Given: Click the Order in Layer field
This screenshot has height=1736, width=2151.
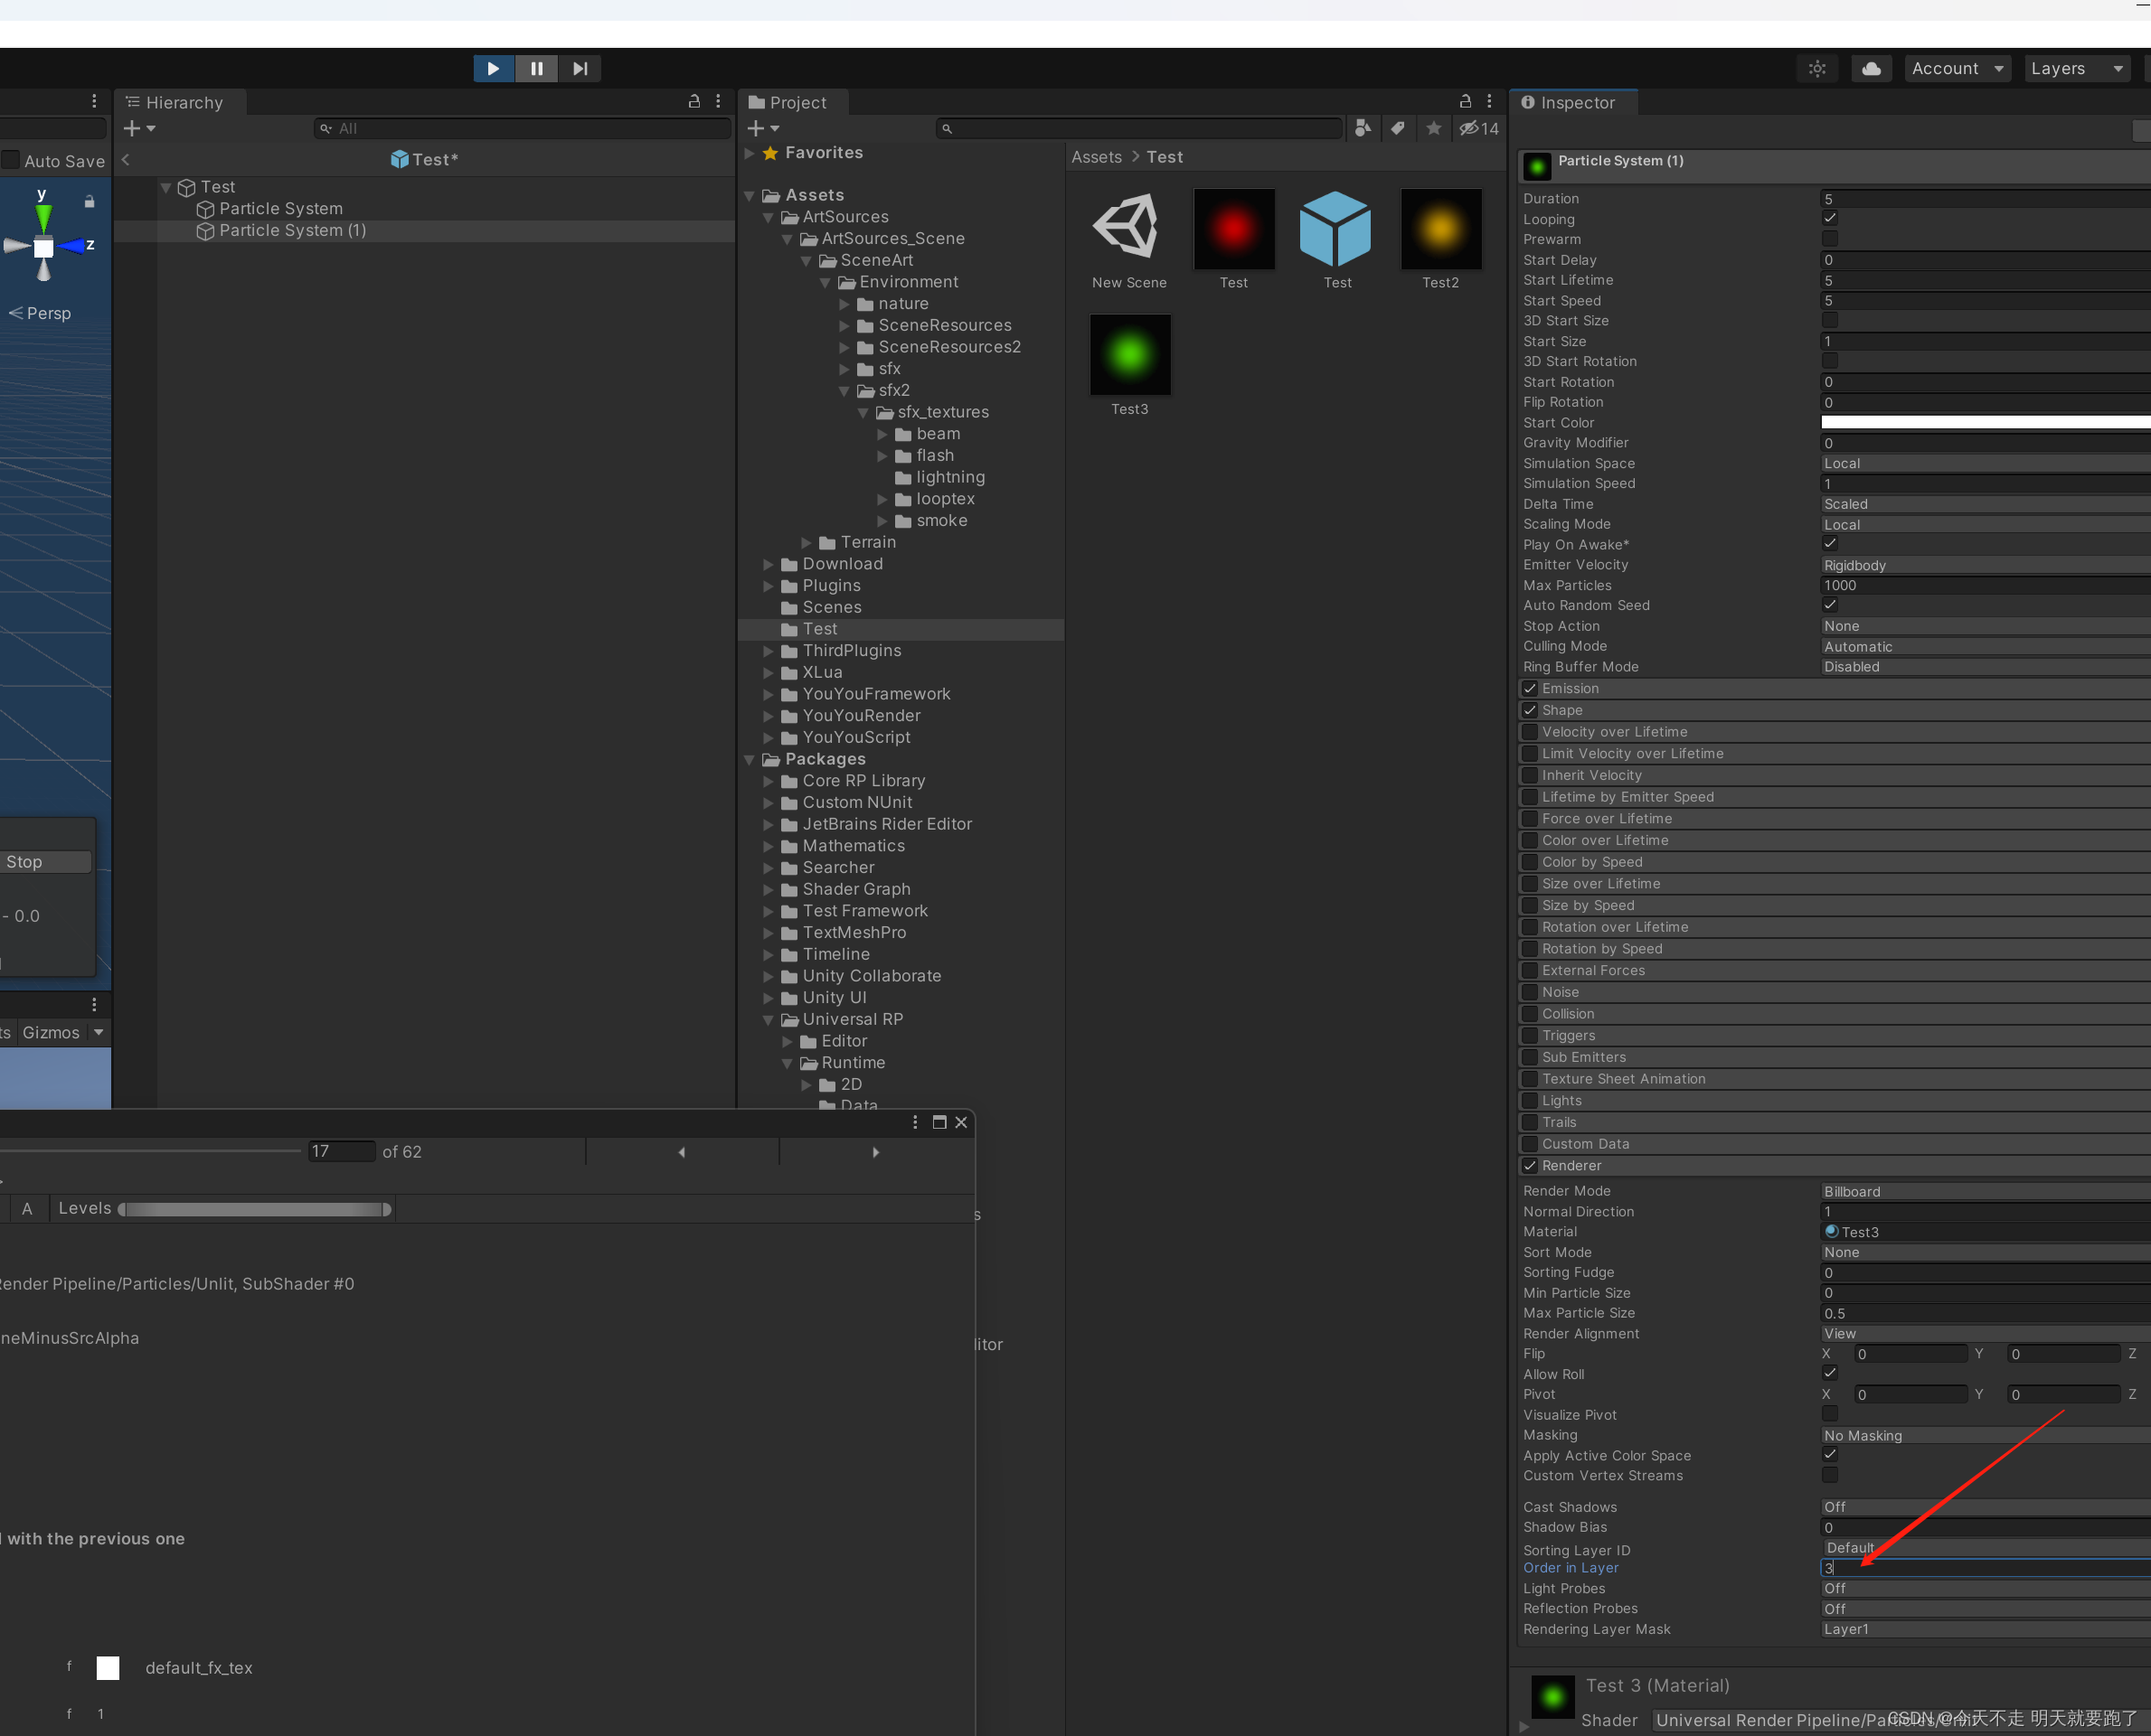Looking at the screenshot, I should (x=1985, y=1568).
